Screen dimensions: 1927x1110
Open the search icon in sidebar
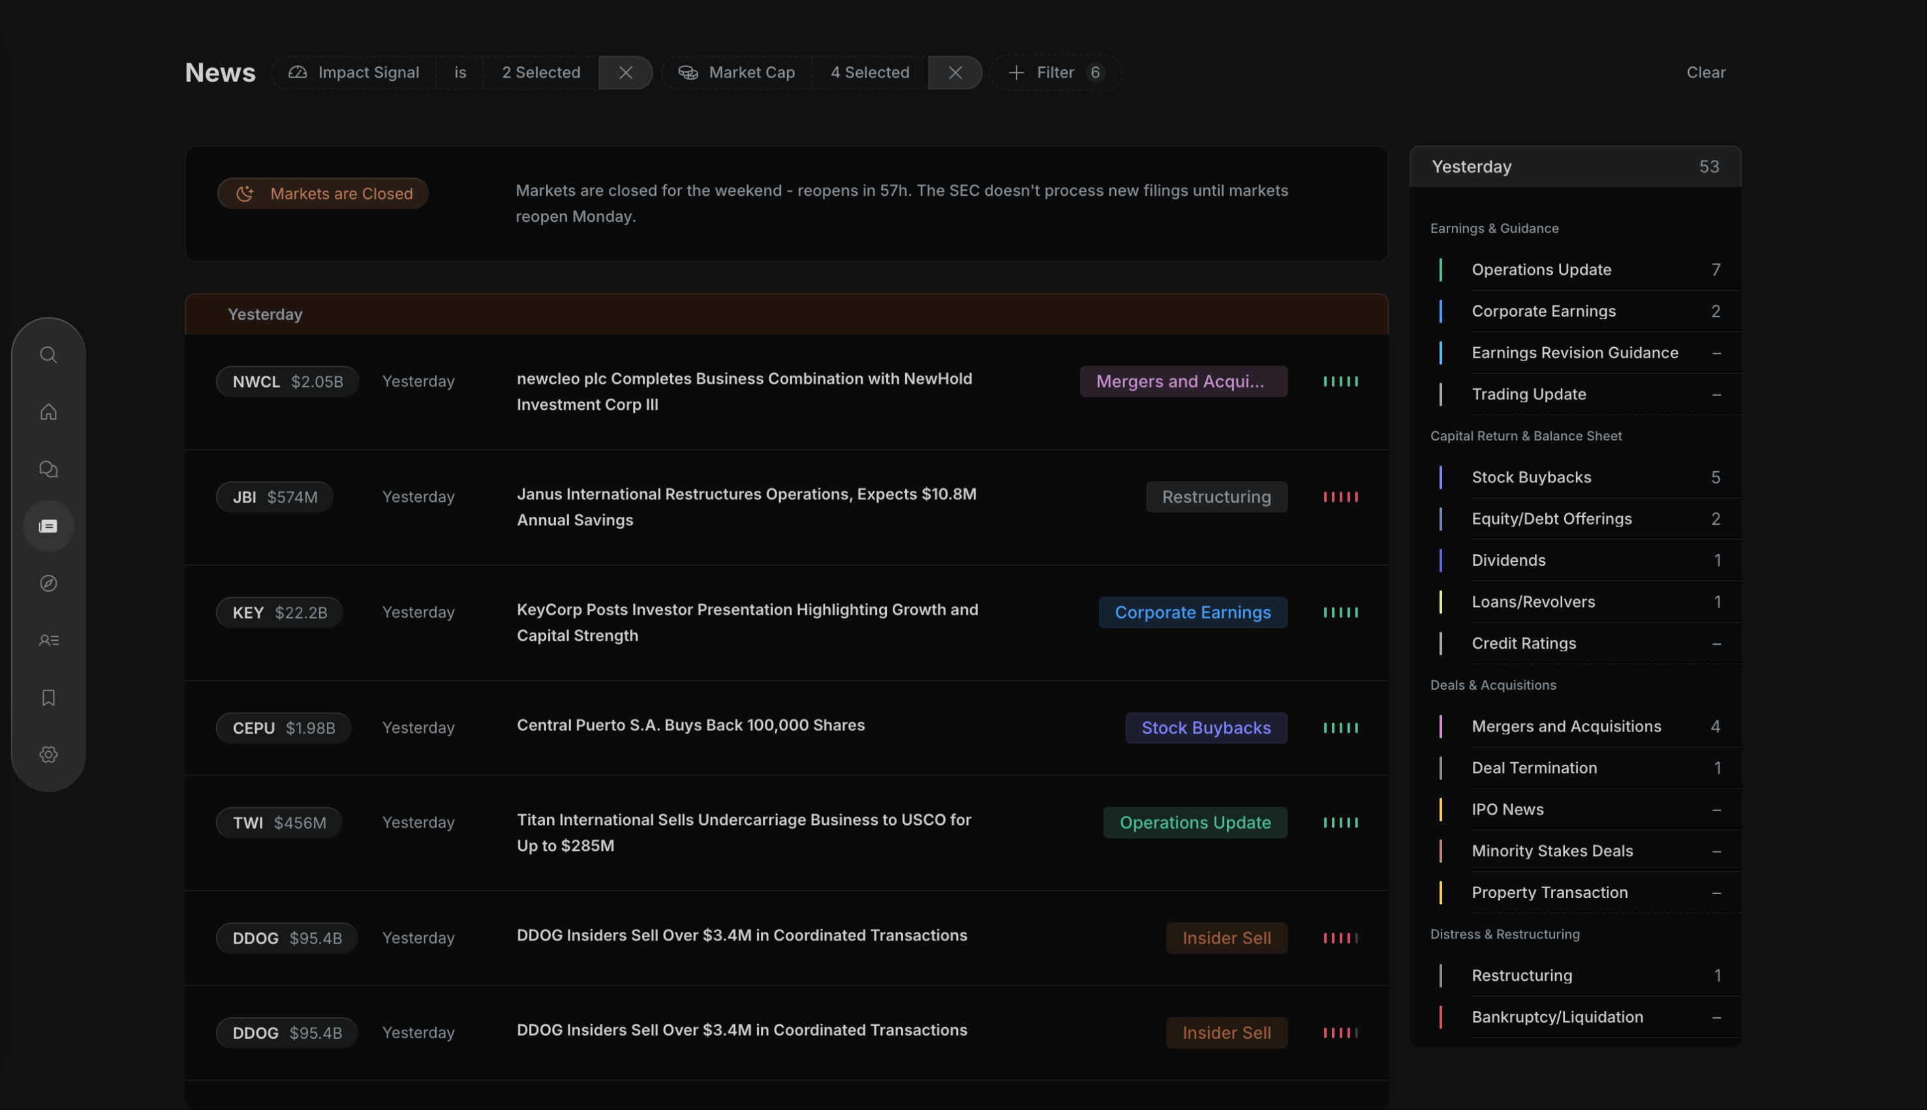pos(48,354)
